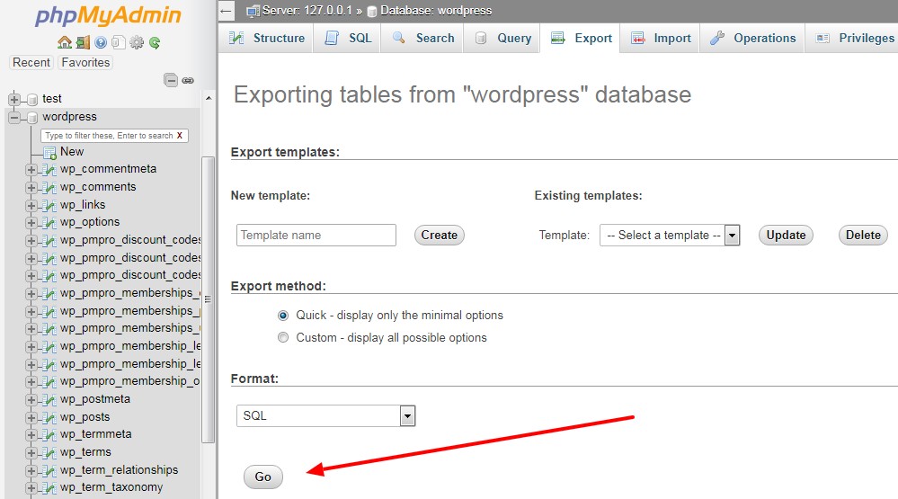Click the Create template button
The image size is (898, 499).
(x=440, y=235)
